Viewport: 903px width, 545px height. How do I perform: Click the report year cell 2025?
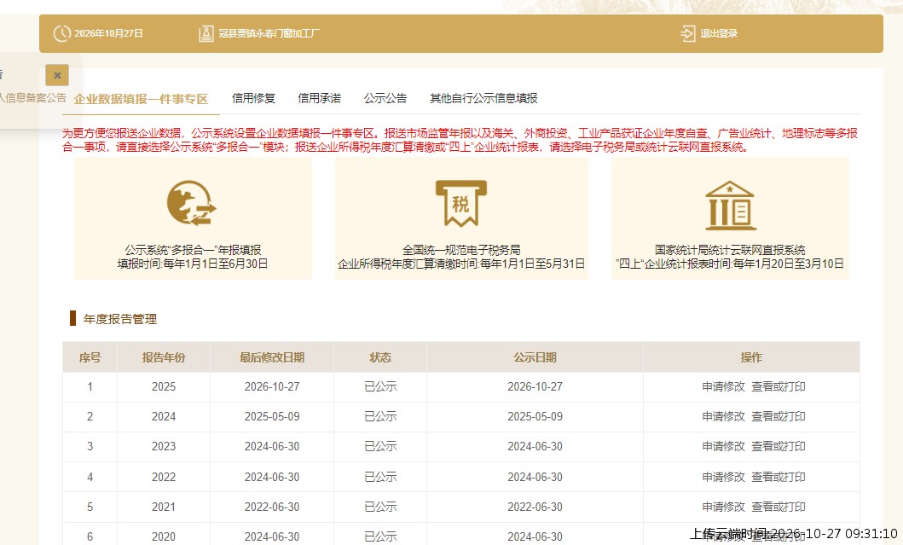tap(164, 386)
